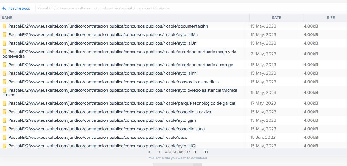Click folder icon for documentacihn row

[x=4, y=26]
